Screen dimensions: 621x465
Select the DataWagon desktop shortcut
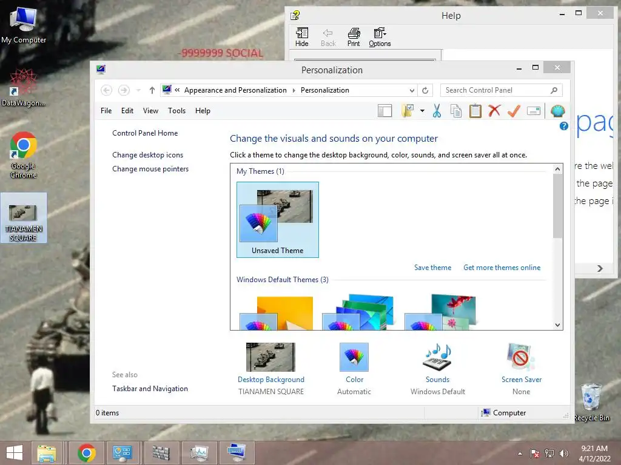(24, 88)
